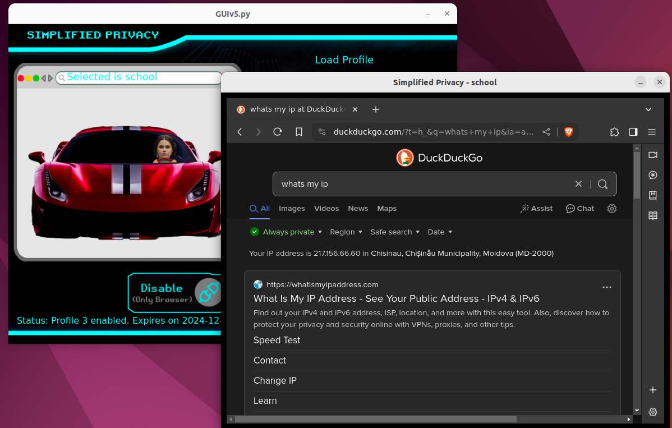The width and height of the screenshot is (672, 428).
Task: Open the Change IP sitelink
Action: click(x=275, y=380)
